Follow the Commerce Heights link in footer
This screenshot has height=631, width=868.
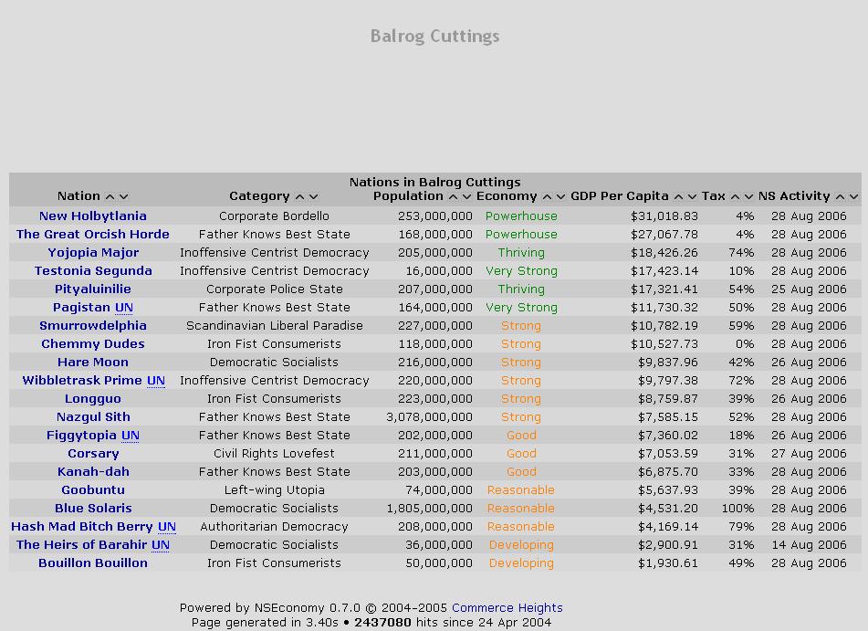pos(507,608)
